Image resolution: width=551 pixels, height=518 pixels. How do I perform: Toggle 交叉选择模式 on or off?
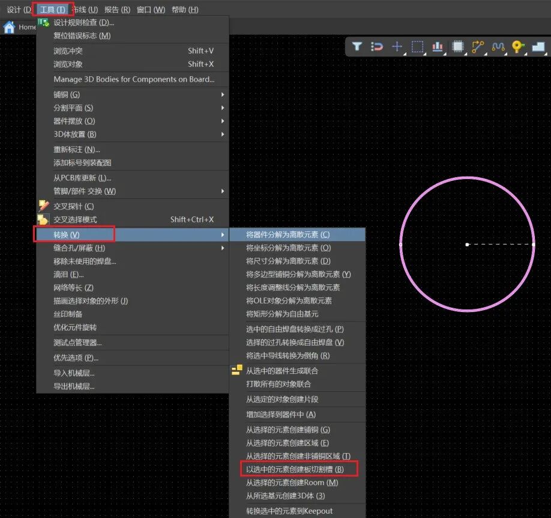[75, 219]
